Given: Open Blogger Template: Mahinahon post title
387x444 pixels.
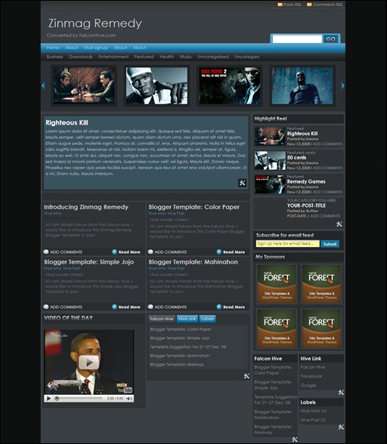Looking at the screenshot, I should coord(193,262).
